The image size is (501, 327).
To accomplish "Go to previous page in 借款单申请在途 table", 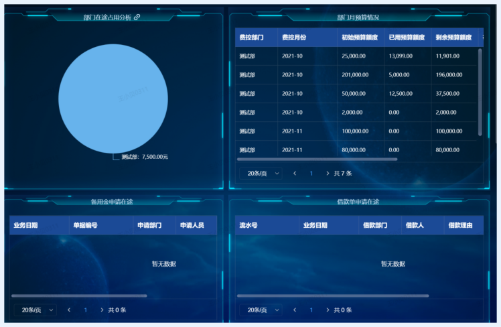I will (x=295, y=310).
